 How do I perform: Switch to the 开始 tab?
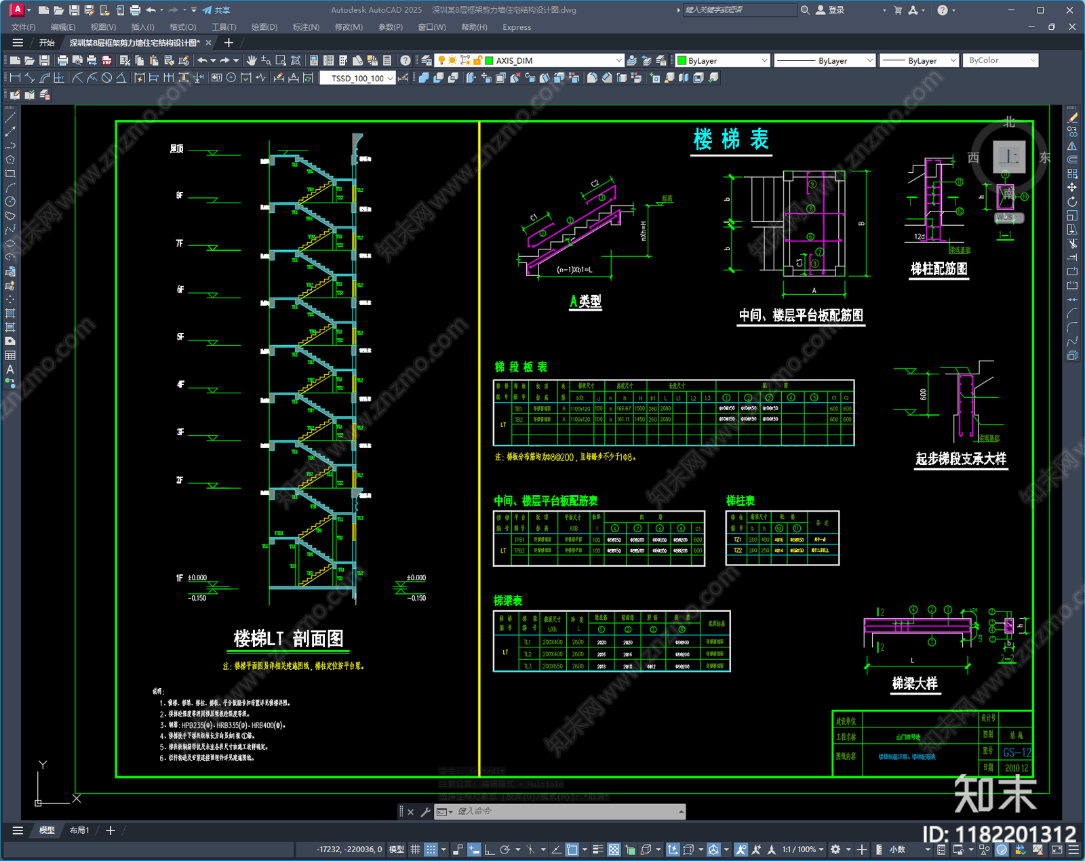(47, 43)
